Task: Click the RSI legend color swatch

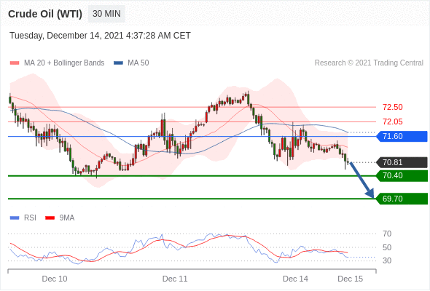Action: (15, 218)
